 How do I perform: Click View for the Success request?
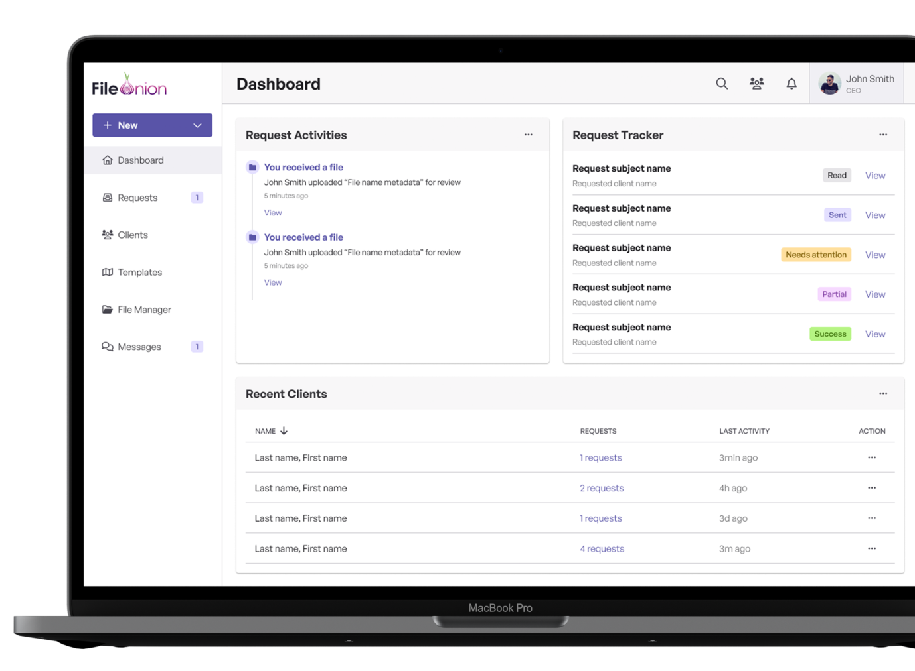pos(875,334)
